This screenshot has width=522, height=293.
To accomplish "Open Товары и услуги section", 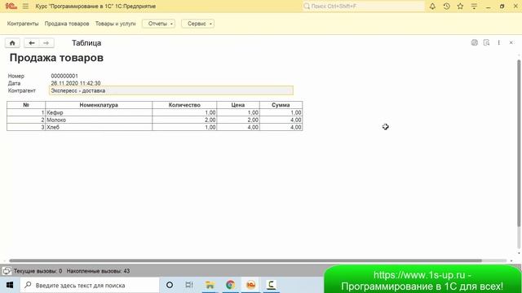I will pos(116,24).
